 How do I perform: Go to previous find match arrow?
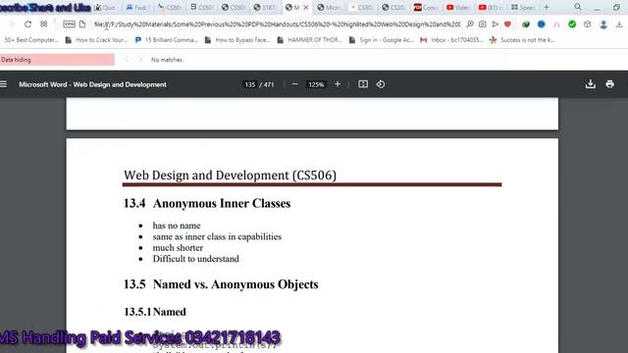click(x=127, y=59)
